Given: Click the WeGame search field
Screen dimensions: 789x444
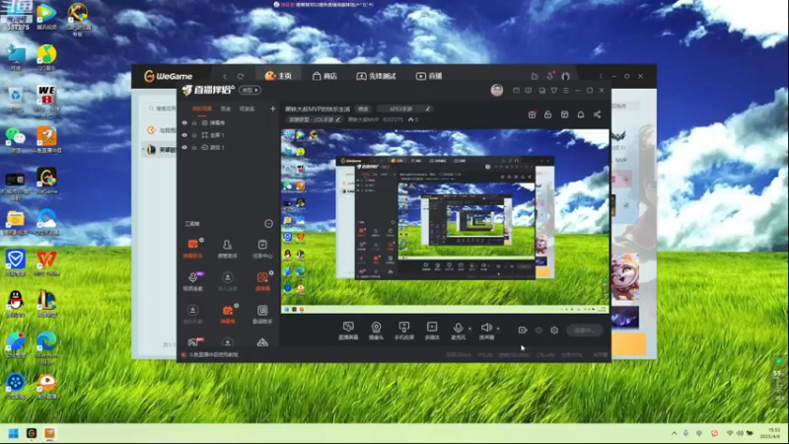Looking at the screenshot, I should (x=162, y=109).
